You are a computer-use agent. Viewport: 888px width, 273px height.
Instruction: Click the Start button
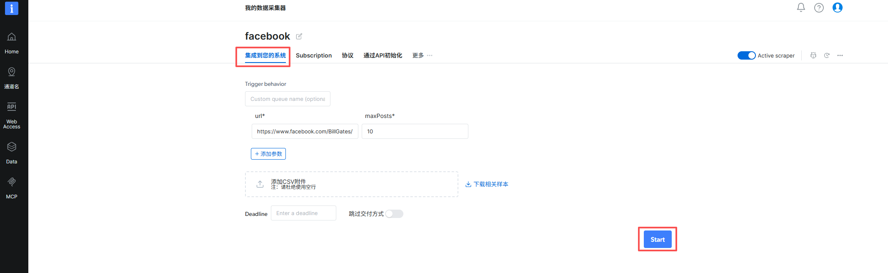coord(658,239)
